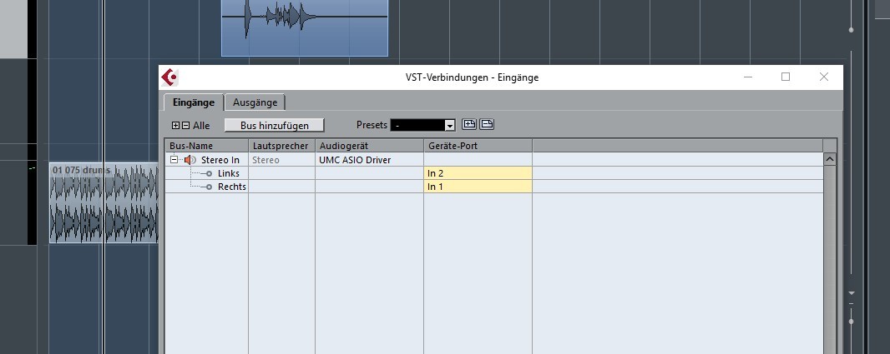Click the Bus hinzufügen button
Image resolution: width=890 pixels, height=354 pixels.
click(x=275, y=125)
